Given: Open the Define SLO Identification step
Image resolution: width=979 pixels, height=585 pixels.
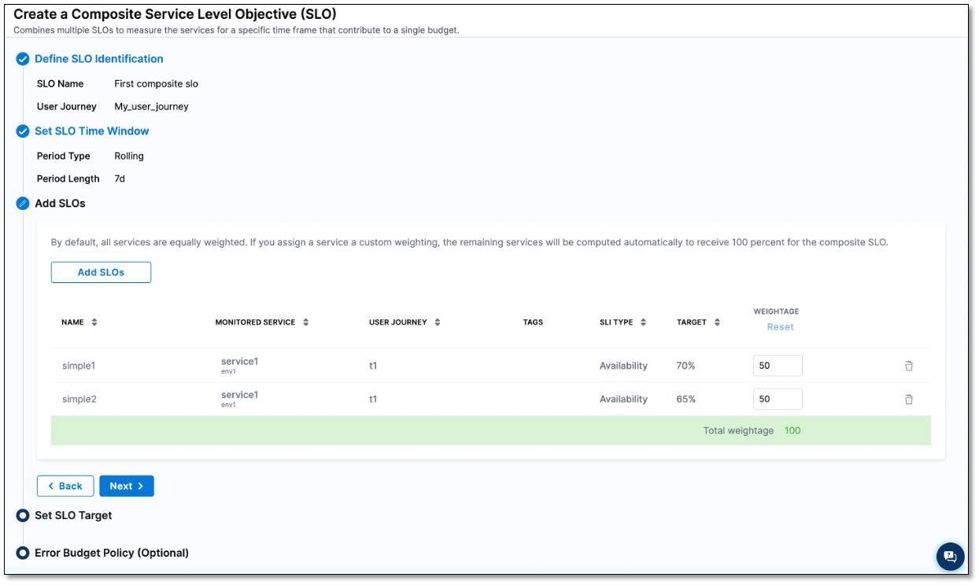Looking at the screenshot, I should tap(99, 59).
